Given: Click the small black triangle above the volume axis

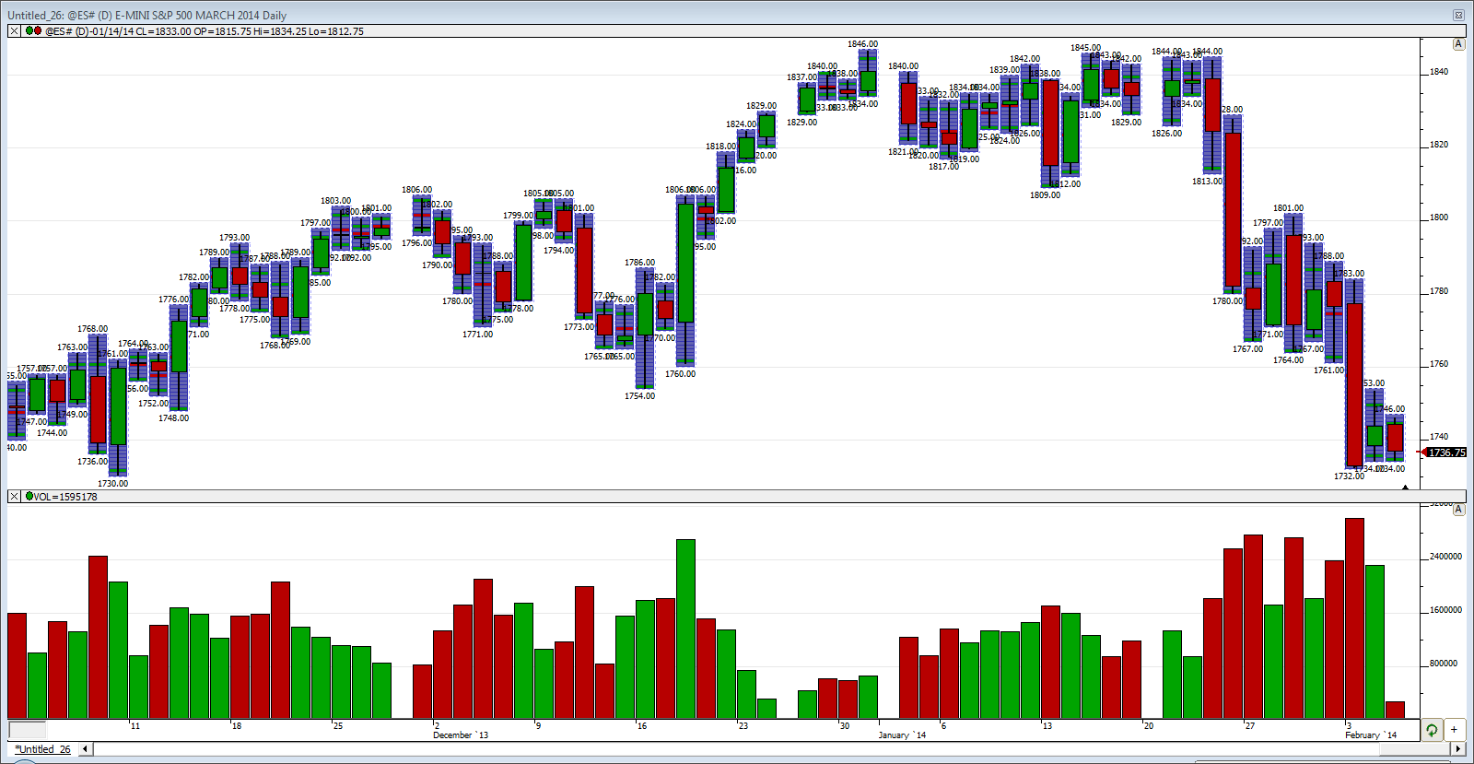Looking at the screenshot, I should coord(1406,488).
